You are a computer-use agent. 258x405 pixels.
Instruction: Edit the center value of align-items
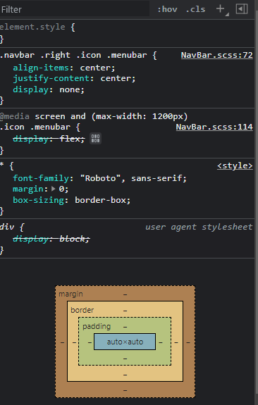[96, 68]
